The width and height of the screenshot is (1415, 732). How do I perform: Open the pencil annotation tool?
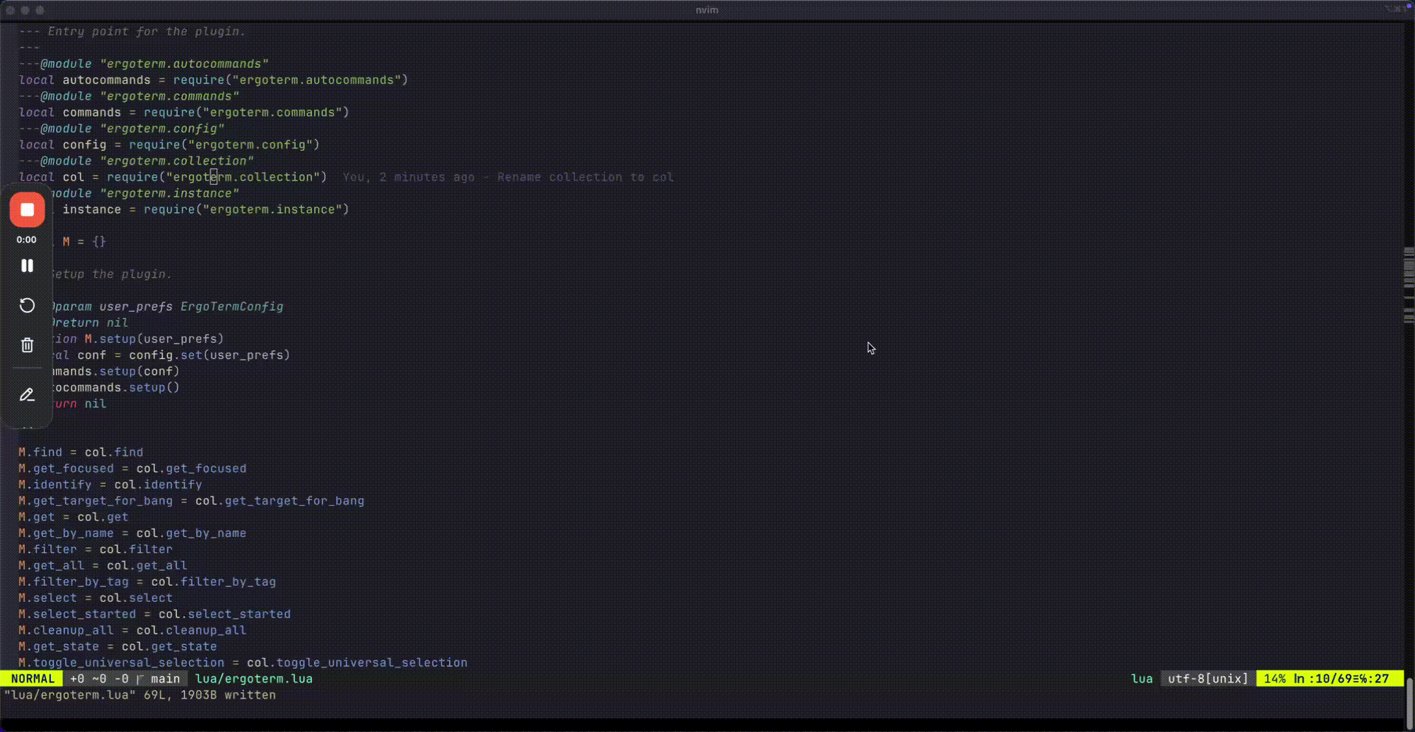pos(27,394)
